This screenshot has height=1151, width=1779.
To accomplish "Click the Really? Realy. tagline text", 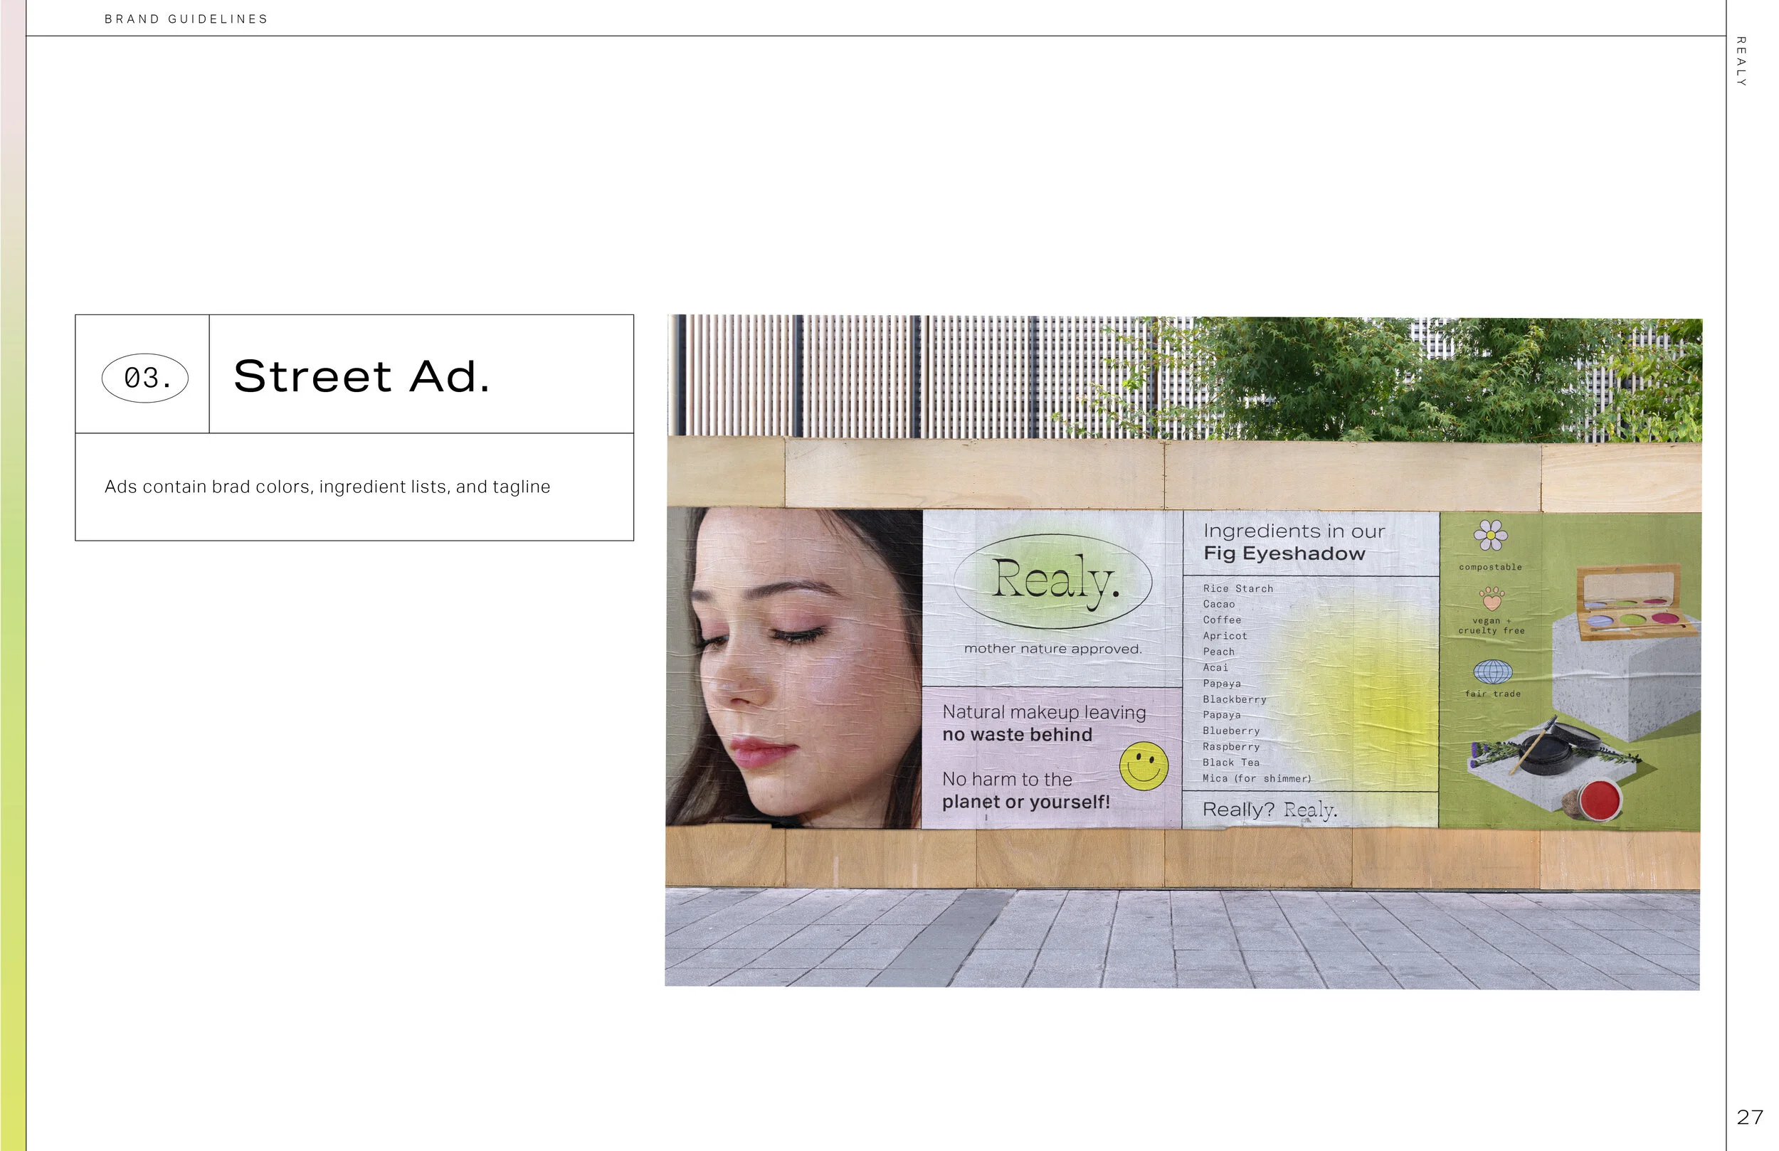I will click(1270, 810).
